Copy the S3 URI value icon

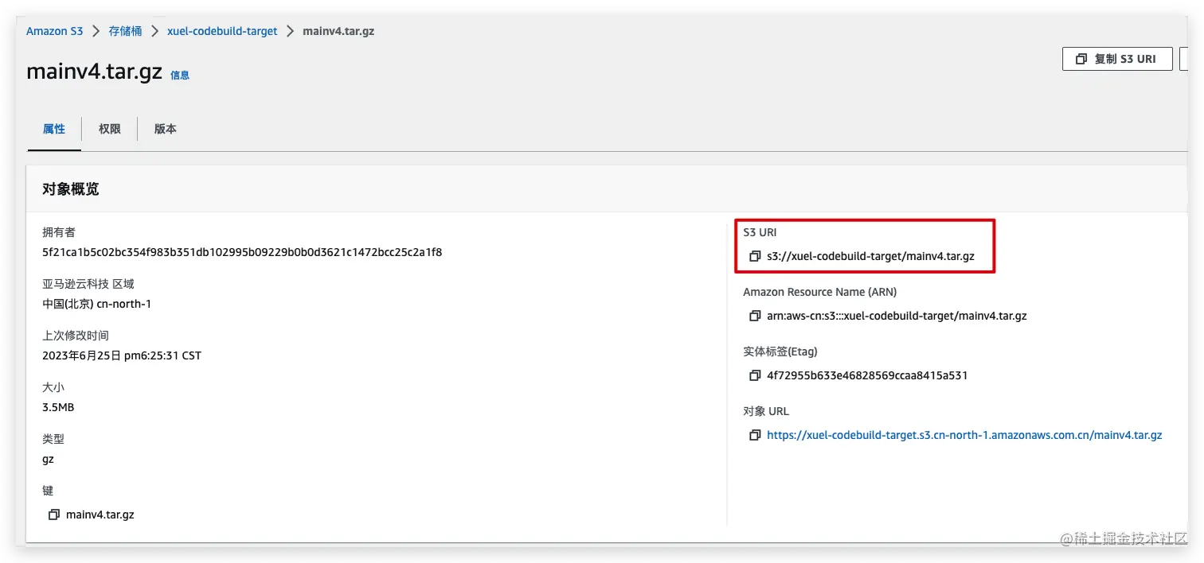pos(755,256)
